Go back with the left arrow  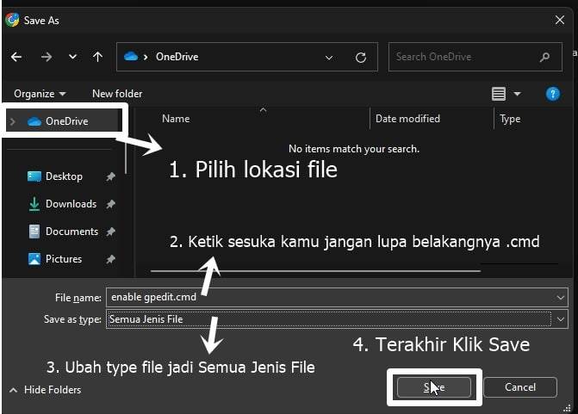coord(16,57)
